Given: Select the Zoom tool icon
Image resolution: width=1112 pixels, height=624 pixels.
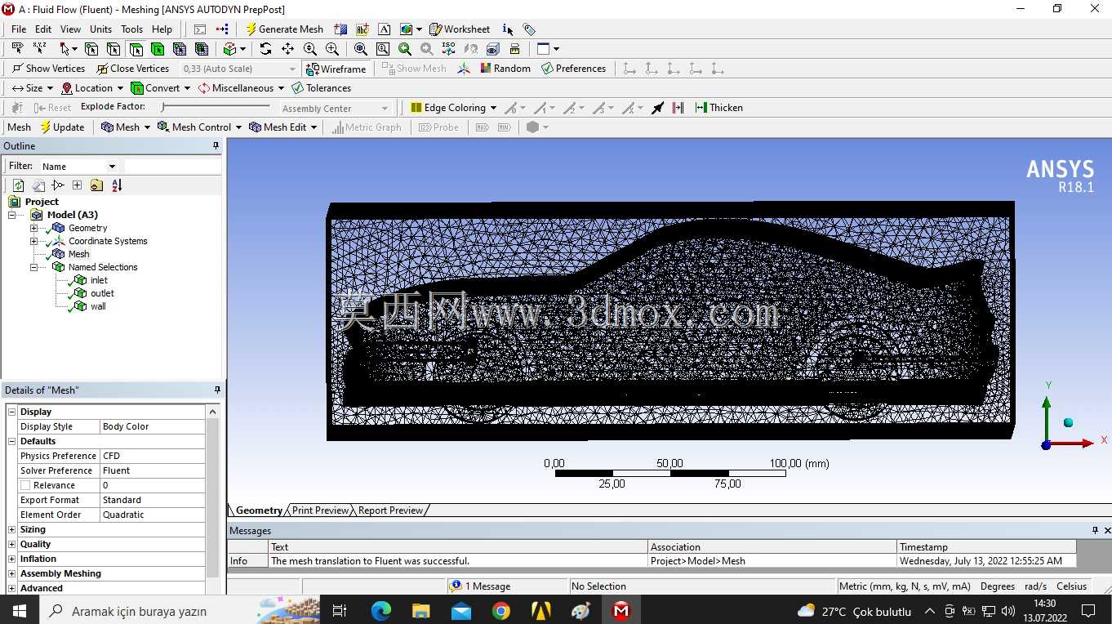Looking at the screenshot, I should click(309, 49).
